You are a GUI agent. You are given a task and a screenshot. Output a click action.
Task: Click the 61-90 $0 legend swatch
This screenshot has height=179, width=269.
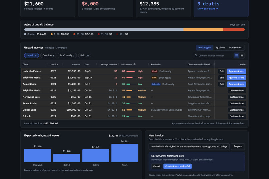99,34
